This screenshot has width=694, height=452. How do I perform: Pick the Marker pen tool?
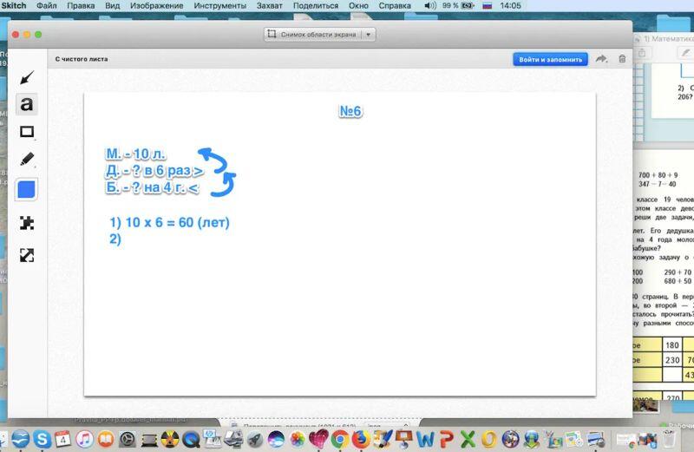[27, 160]
